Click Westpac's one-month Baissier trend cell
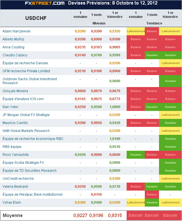 tap(152, 195)
